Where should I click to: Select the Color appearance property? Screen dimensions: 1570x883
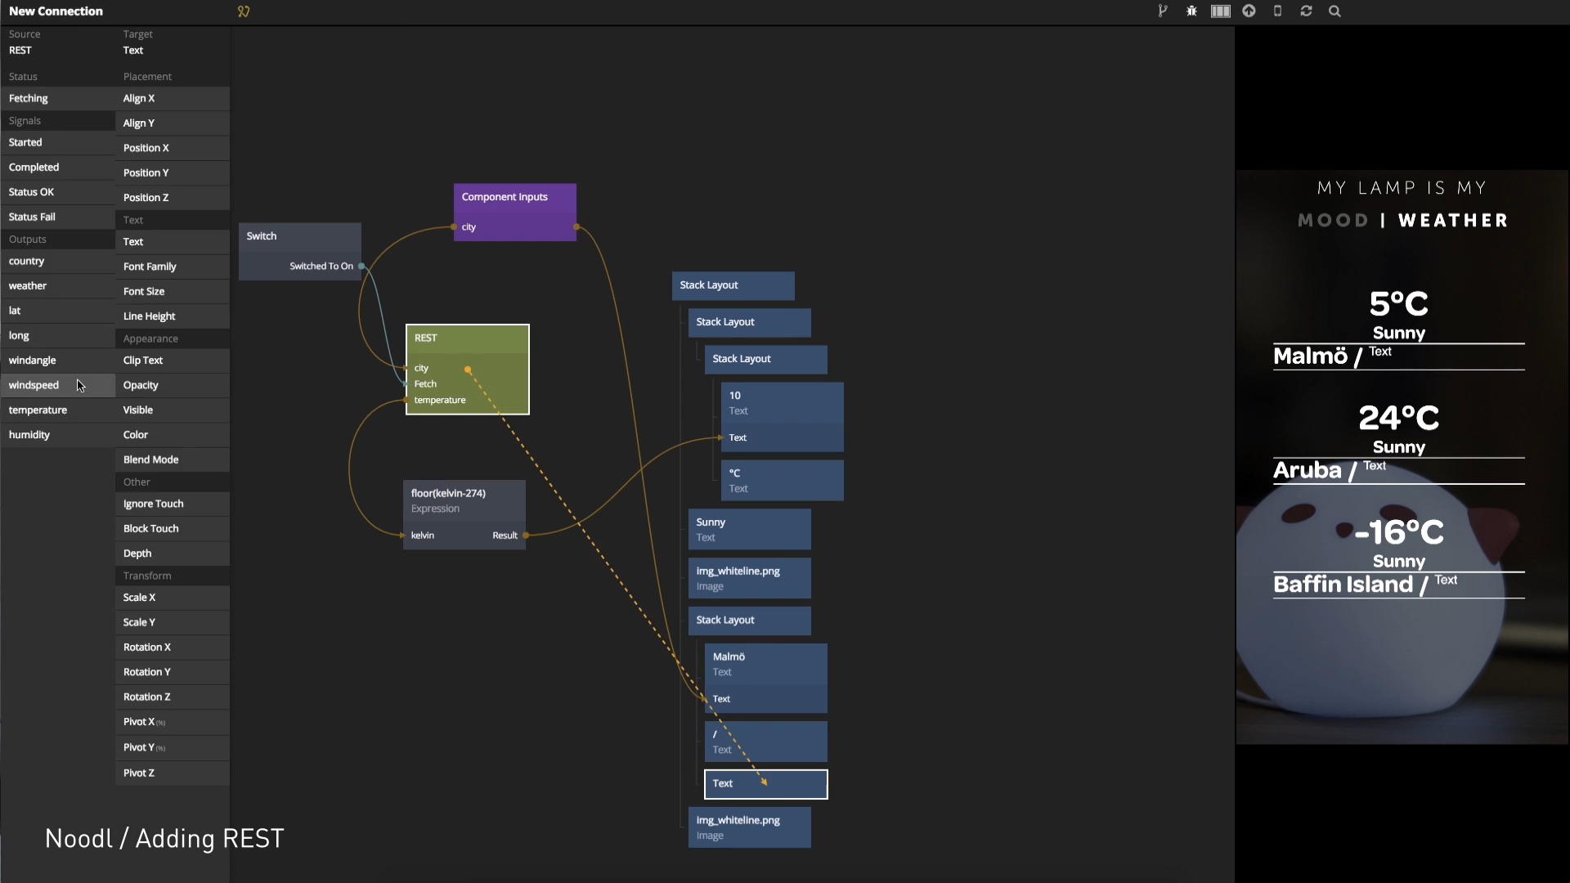pyautogui.click(x=136, y=435)
